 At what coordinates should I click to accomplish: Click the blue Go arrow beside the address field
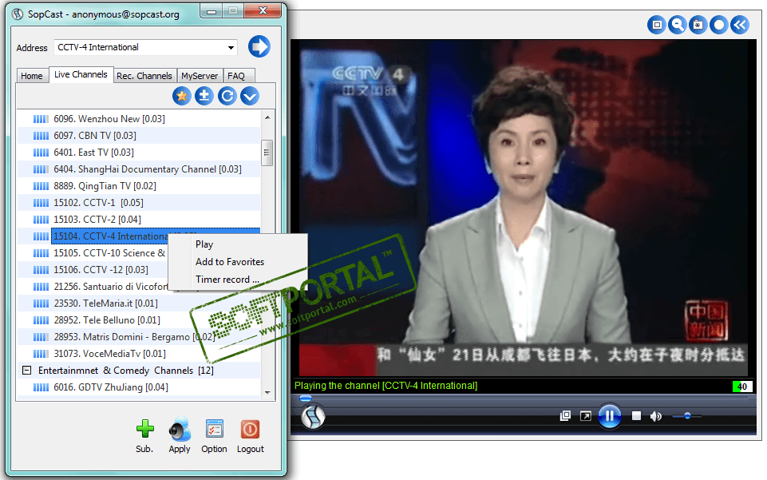point(259,46)
